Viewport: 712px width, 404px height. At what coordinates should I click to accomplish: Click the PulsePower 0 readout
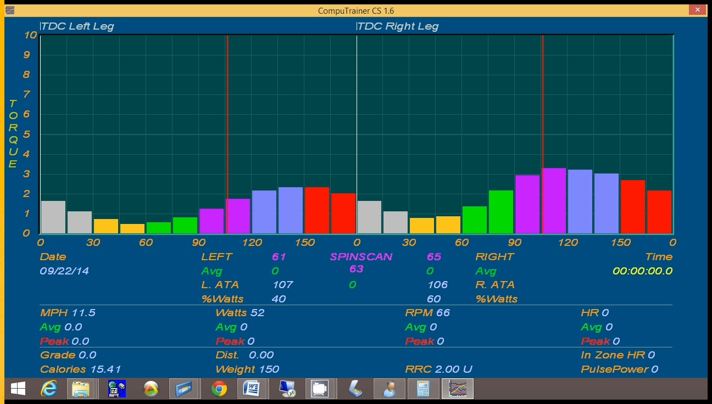click(x=620, y=369)
